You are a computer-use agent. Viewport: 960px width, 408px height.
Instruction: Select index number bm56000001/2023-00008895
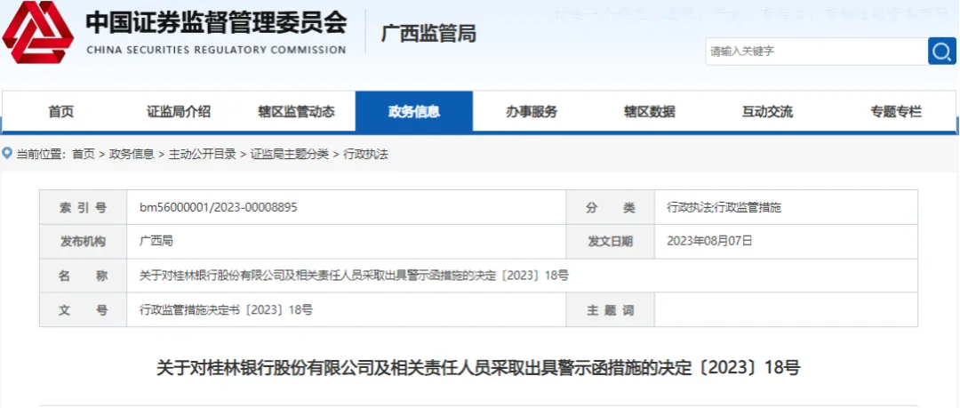[x=219, y=207]
